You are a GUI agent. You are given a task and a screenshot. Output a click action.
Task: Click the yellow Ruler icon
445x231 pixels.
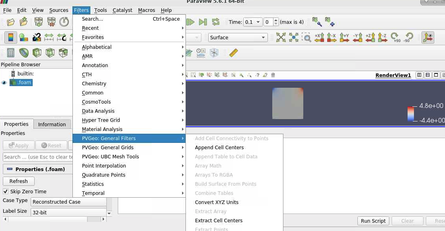click(233, 53)
